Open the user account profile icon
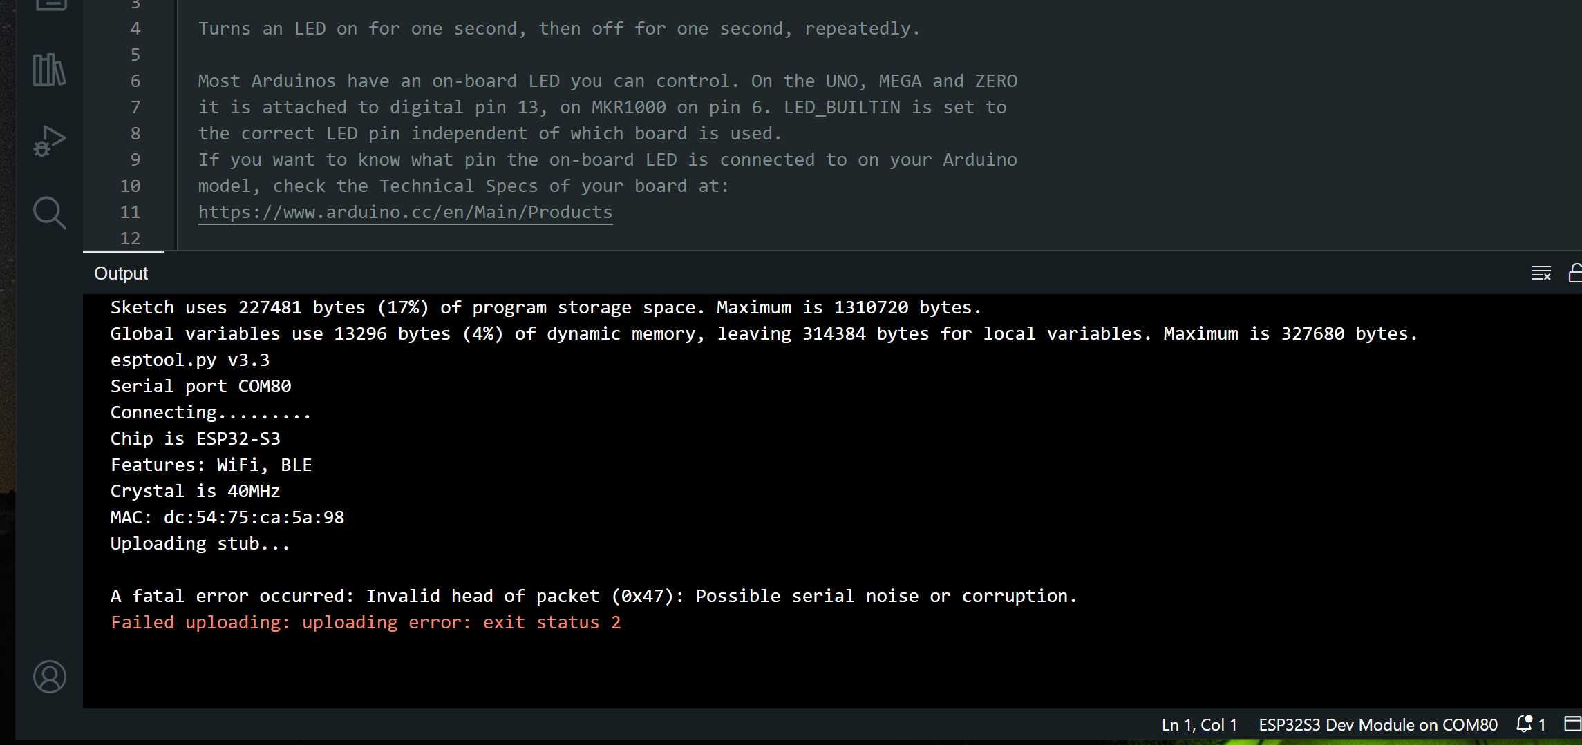The height and width of the screenshot is (745, 1582). point(49,677)
